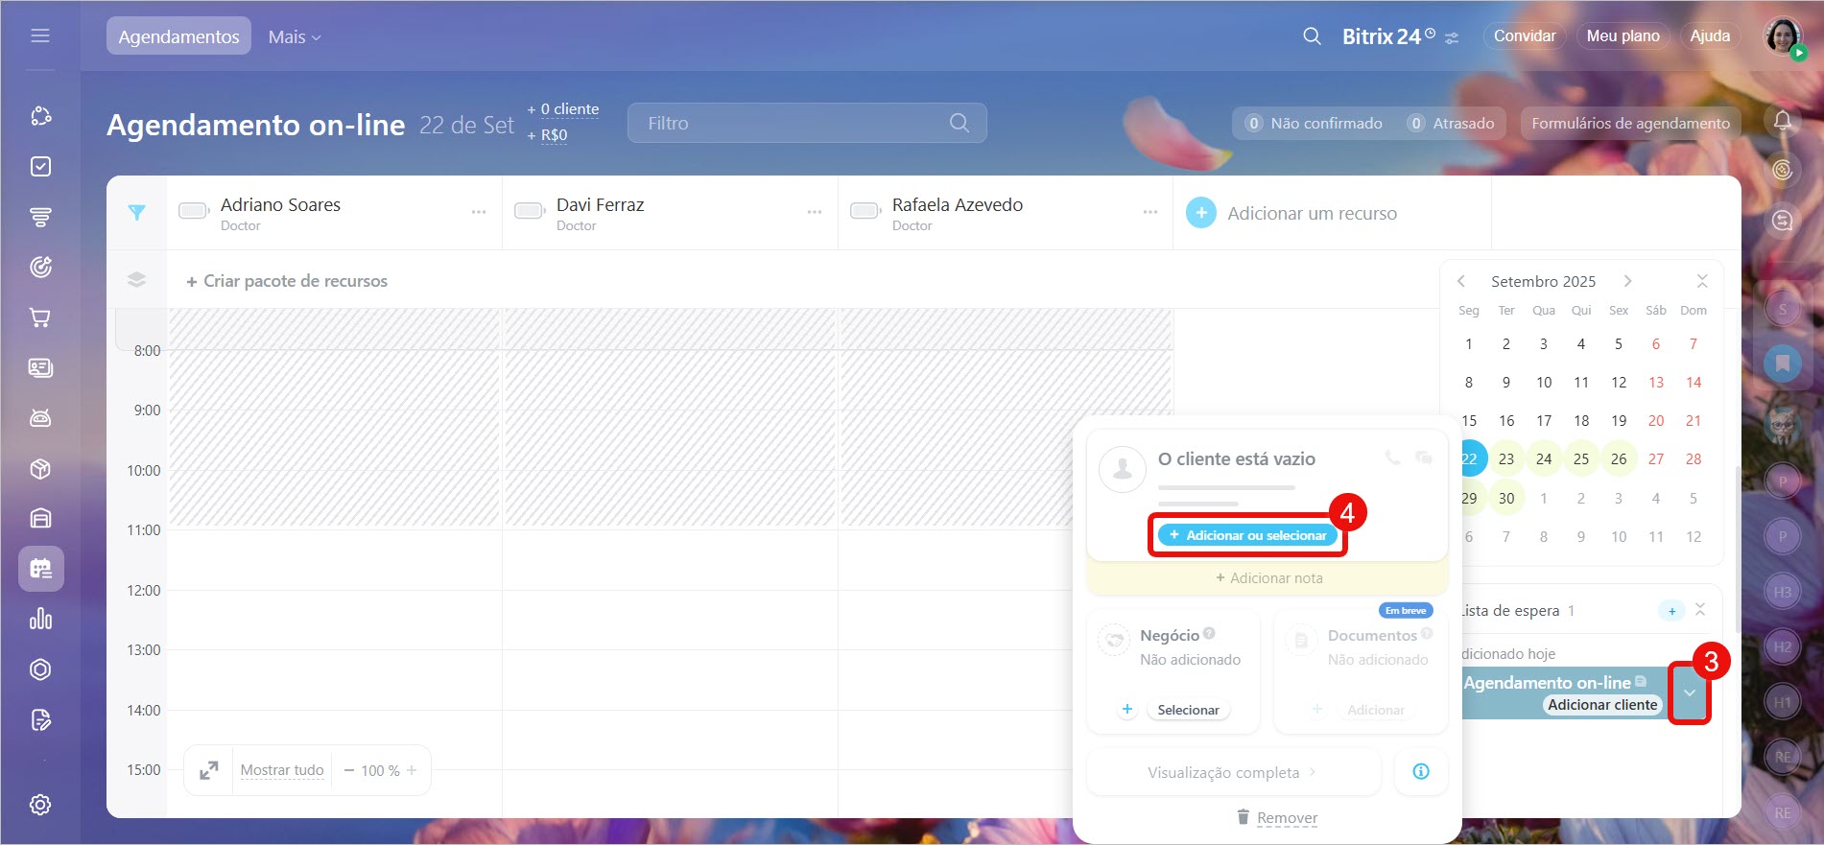This screenshot has height=845, width=1824.
Task: Click the tasks checkmark sidebar icon
Action: point(40,167)
